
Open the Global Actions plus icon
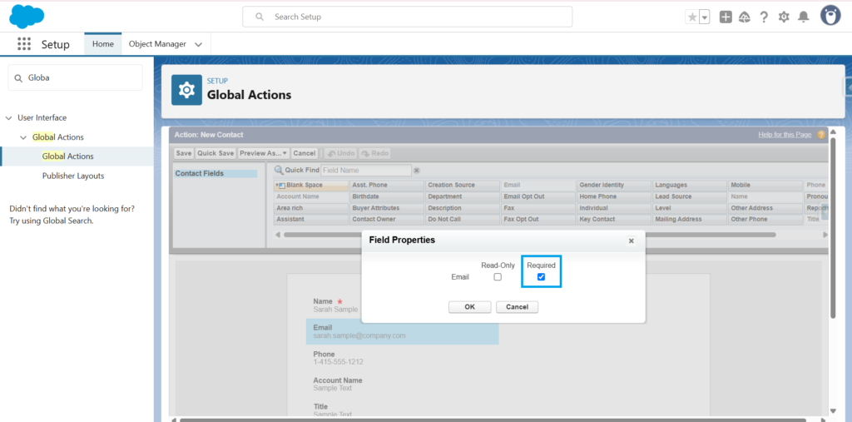click(726, 17)
